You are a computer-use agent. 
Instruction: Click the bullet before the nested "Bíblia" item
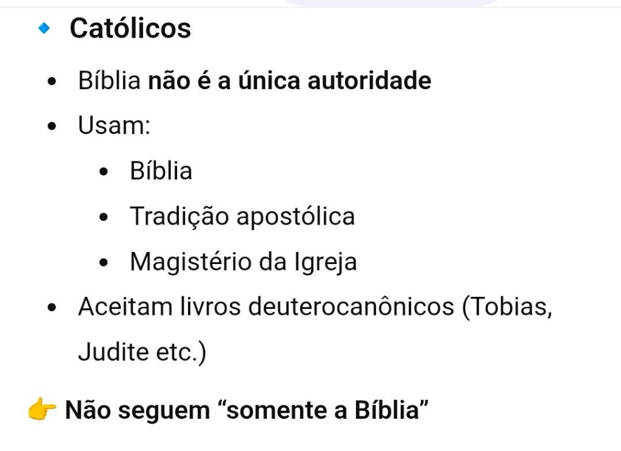coord(106,172)
